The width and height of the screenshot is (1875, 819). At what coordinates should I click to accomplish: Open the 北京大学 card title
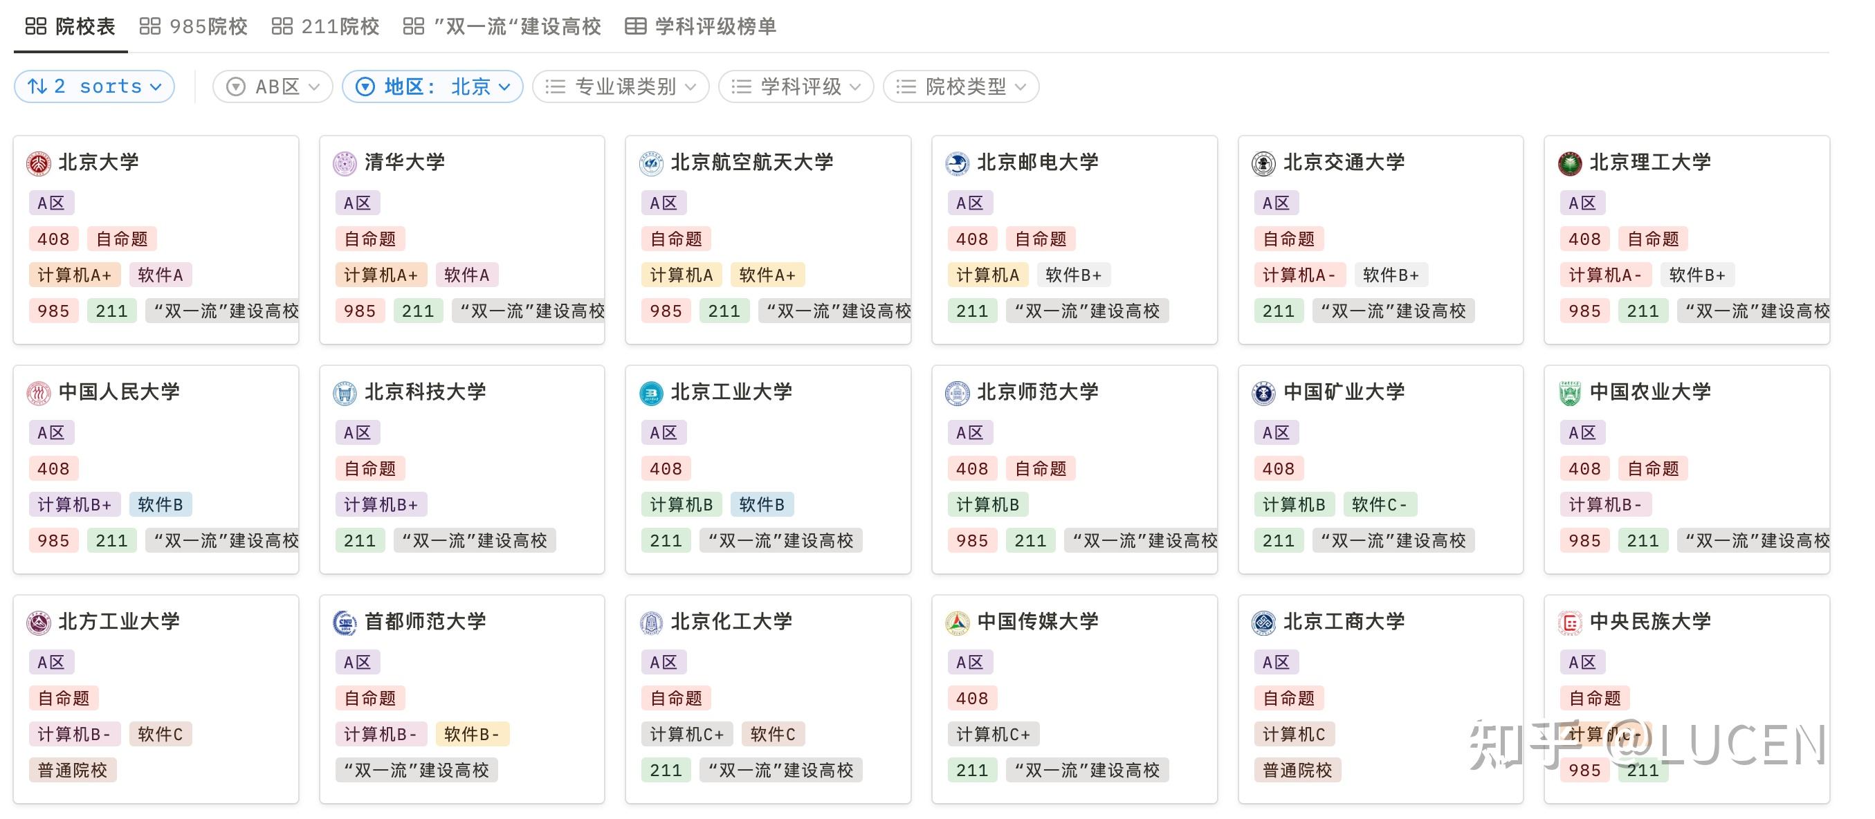[98, 163]
